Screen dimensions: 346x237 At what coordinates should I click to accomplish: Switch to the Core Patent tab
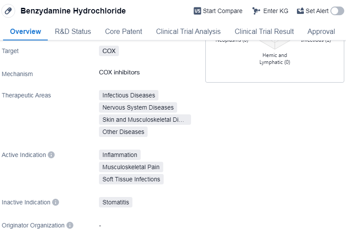click(x=123, y=31)
